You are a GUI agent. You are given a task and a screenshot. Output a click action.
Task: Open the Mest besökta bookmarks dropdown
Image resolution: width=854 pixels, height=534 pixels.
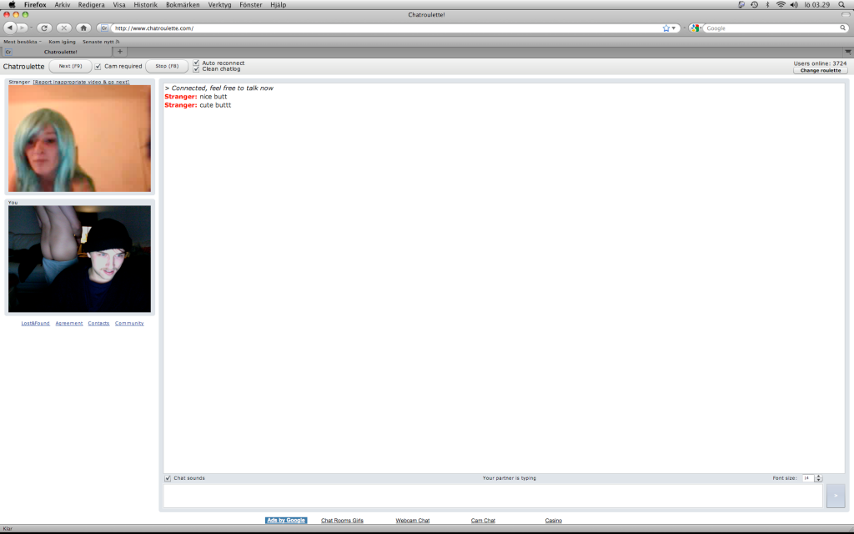23,42
